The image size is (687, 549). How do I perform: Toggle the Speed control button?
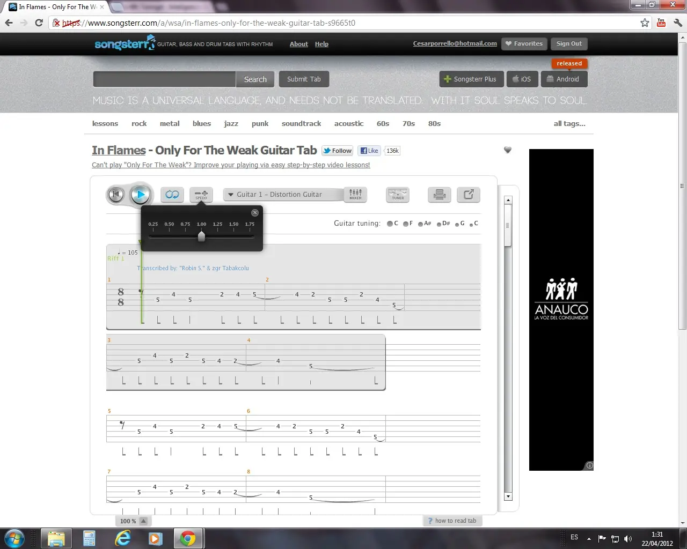[201, 195]
